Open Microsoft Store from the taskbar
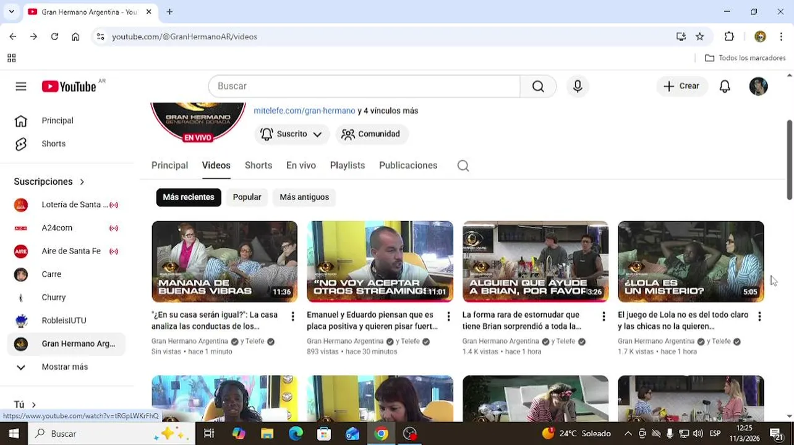 click(324, 433)
